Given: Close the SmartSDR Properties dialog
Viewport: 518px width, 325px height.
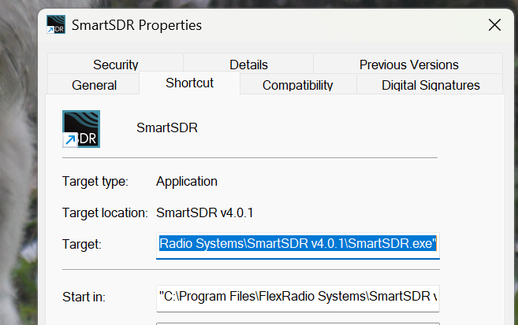Looking at the screenshot, I should (494, 24).
